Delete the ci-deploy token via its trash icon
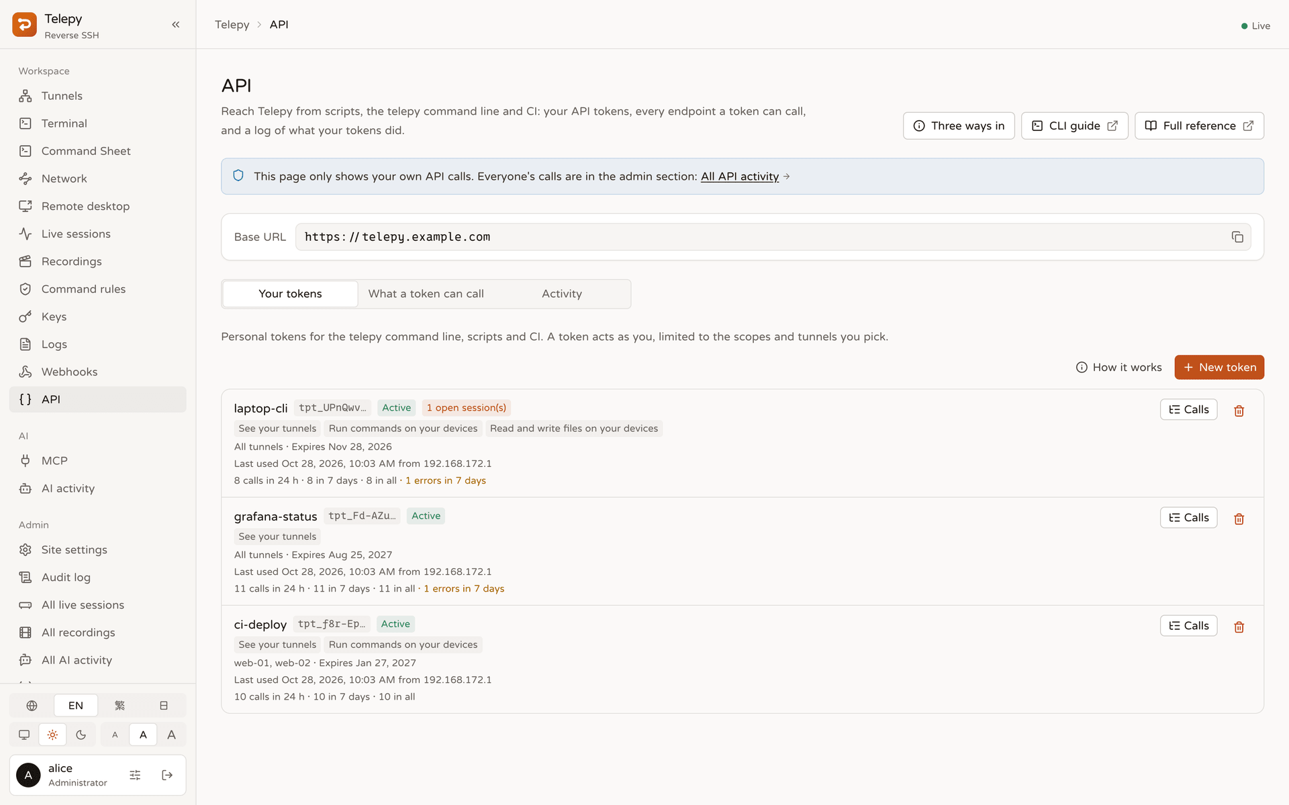 pyautogui.click(x=1239, y=627)
